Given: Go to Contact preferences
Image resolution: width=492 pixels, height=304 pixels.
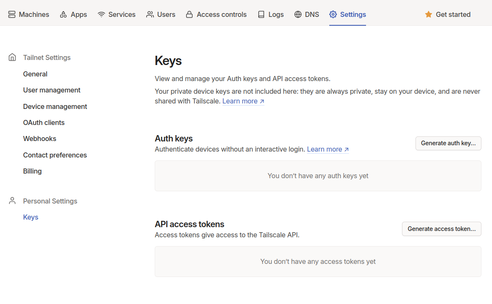Looking at the screenshot, I should click(55, 155).
